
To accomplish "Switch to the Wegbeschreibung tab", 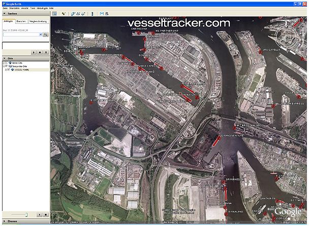I will [x=38, y=21].
